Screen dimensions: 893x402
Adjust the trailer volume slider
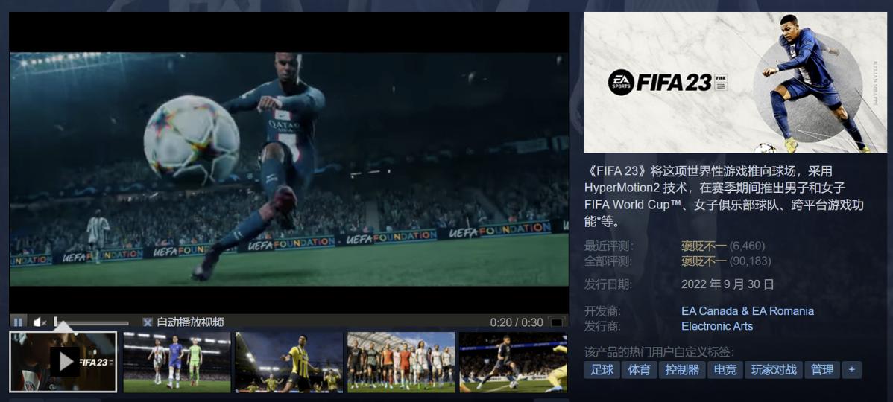[x=91, y=322]
